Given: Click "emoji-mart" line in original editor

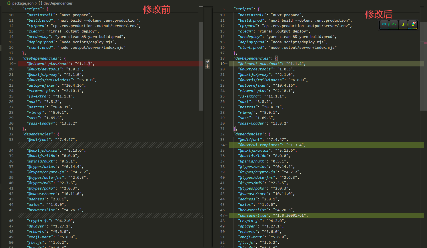Looking at the screenshot, I should tap(52, 237).
